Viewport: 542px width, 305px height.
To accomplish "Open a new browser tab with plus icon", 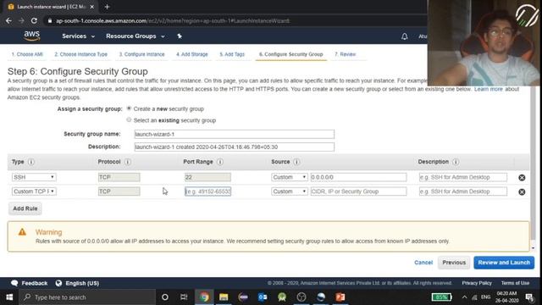I will [107, 7].
